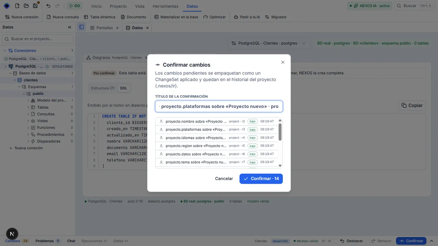Viewport: 438px width, 246px height.
Task: Save using the floppy disk icon
Action: pyautogui.click(x=35, y=6)
